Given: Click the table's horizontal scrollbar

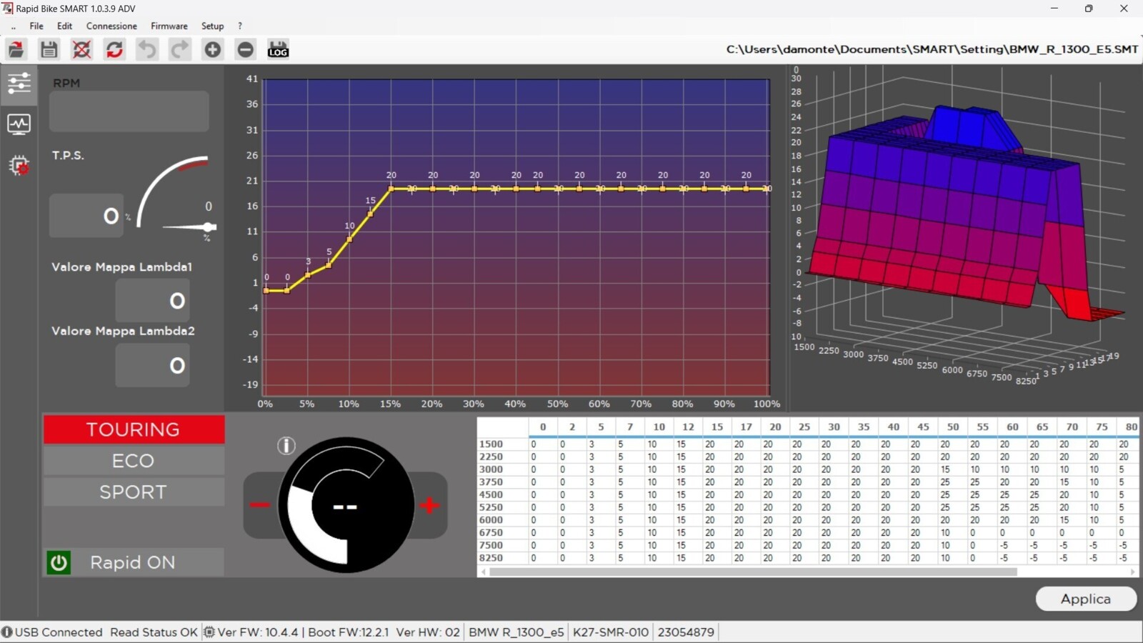Looking at the screenshot, I should [752, 572].
